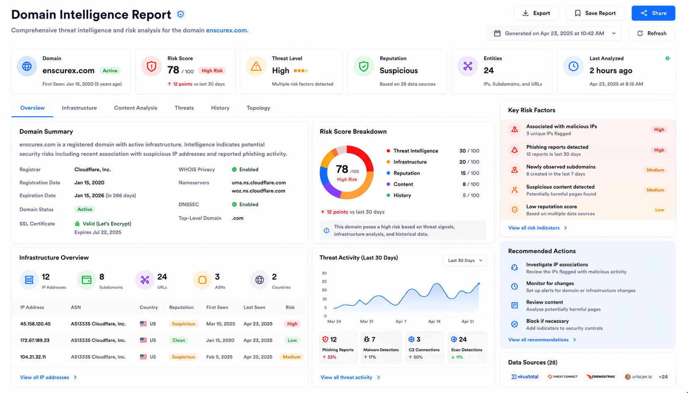Screen dimensions: 688x393
Task: Click the Entities network icon
Action: (468, 65)
